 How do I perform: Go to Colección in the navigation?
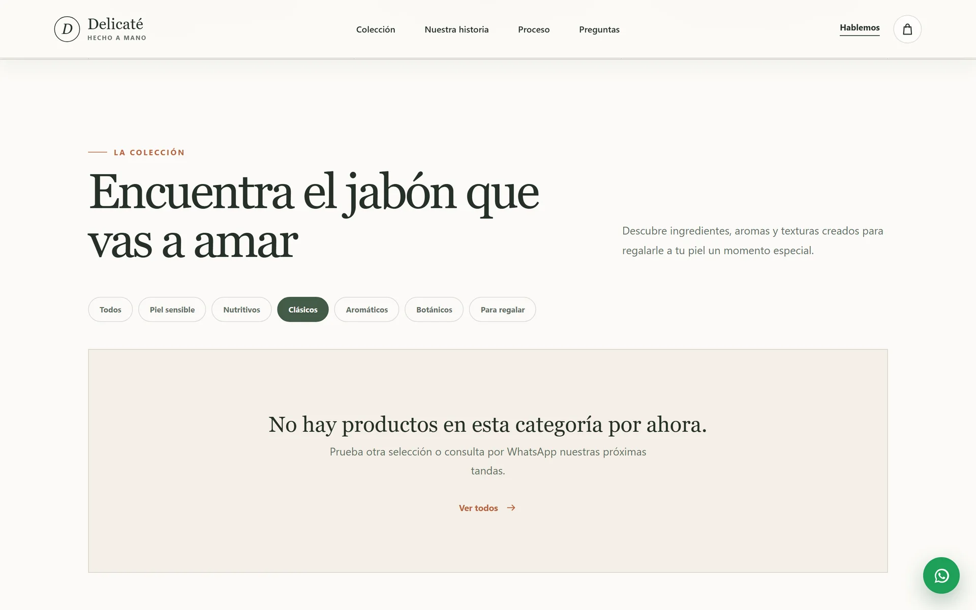(376, 29)
